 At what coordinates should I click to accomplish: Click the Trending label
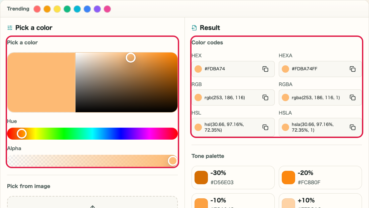click(18, 9)
